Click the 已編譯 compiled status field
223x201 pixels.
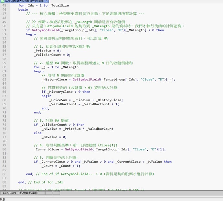click(x=33, y=193)
